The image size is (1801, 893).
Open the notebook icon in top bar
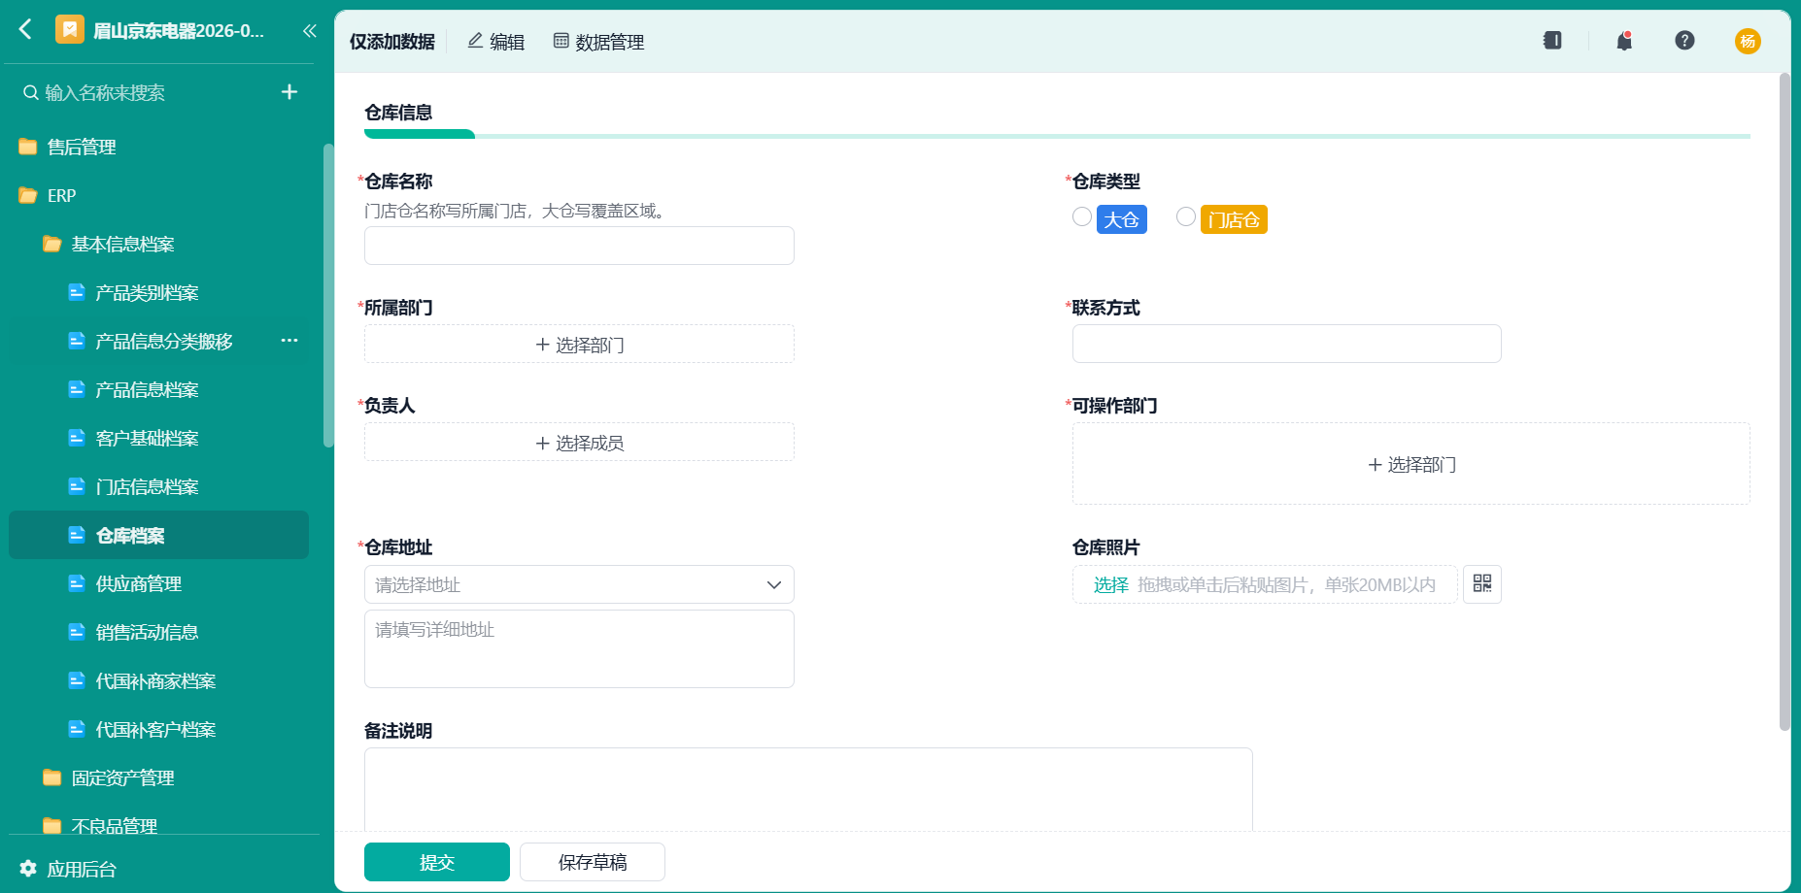click(1552, 41)
